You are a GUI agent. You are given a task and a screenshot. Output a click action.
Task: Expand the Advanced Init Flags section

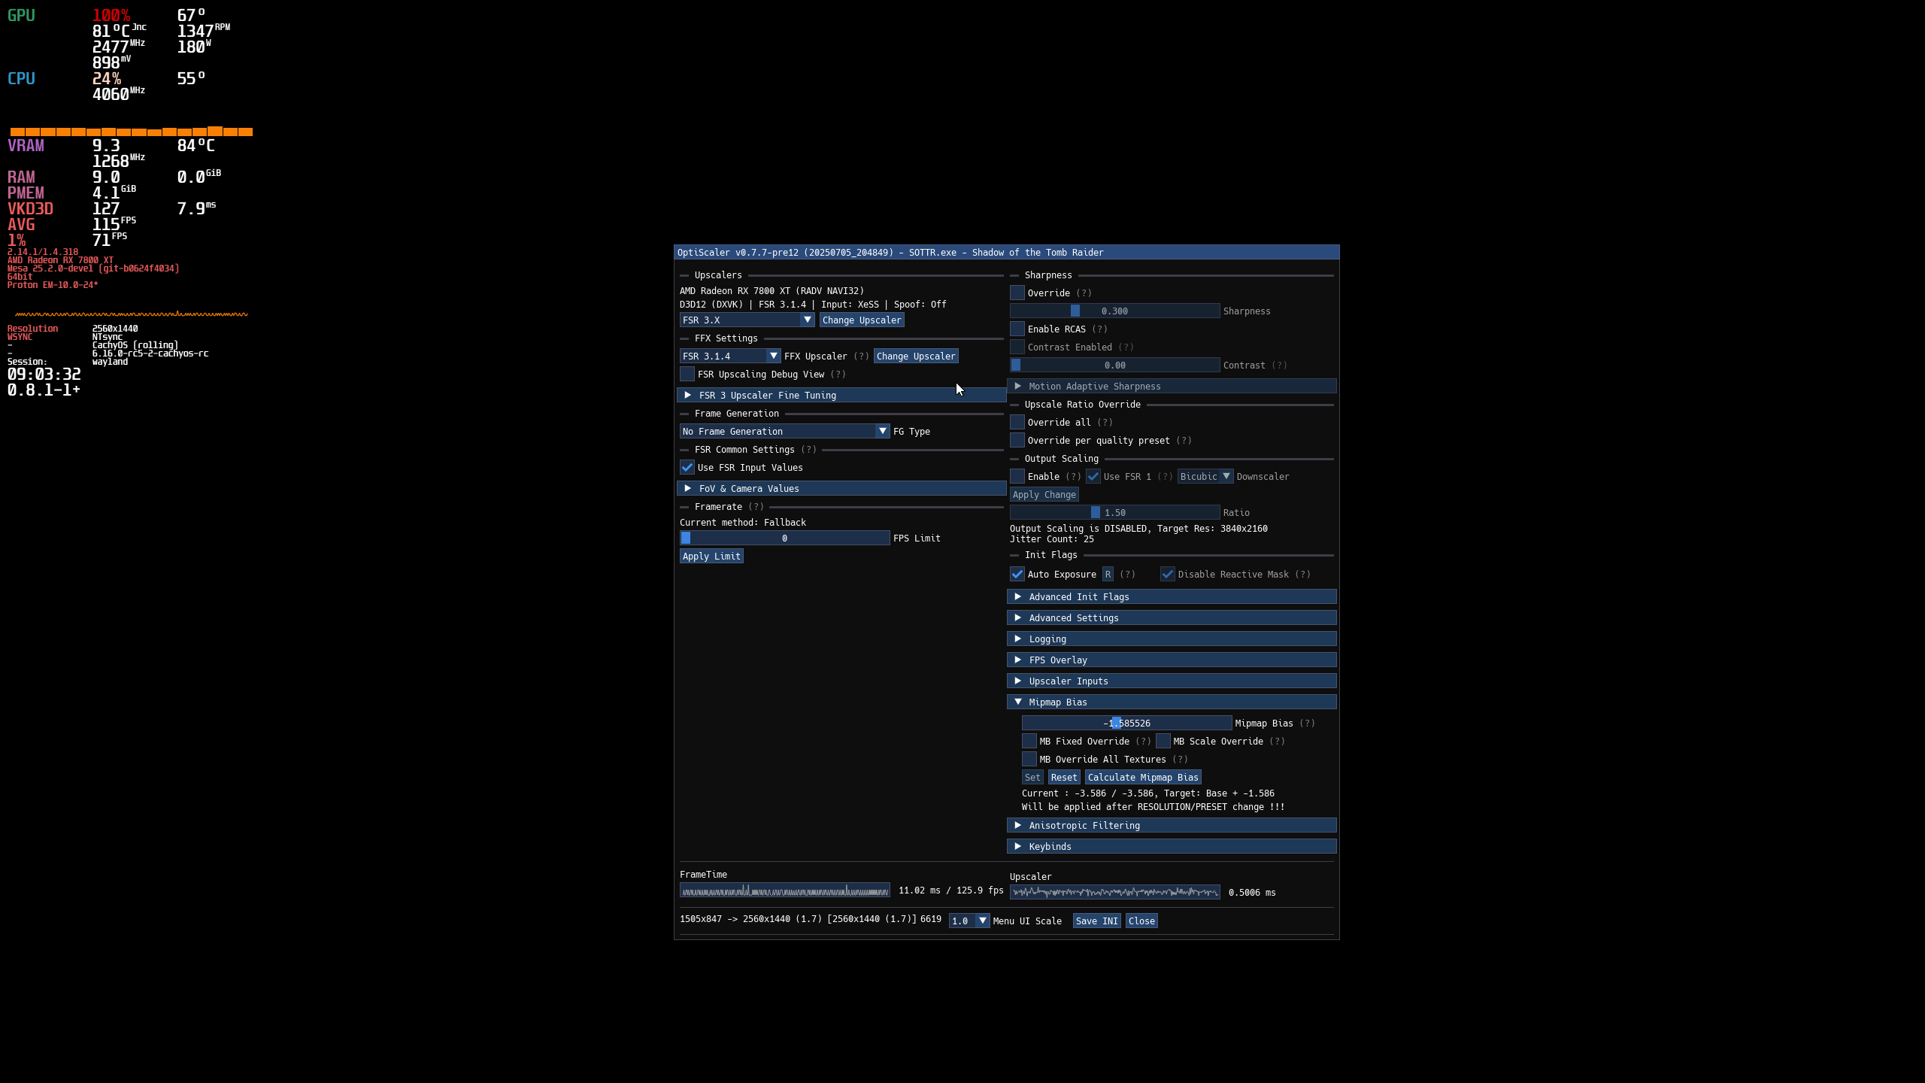click(1018, 596)
